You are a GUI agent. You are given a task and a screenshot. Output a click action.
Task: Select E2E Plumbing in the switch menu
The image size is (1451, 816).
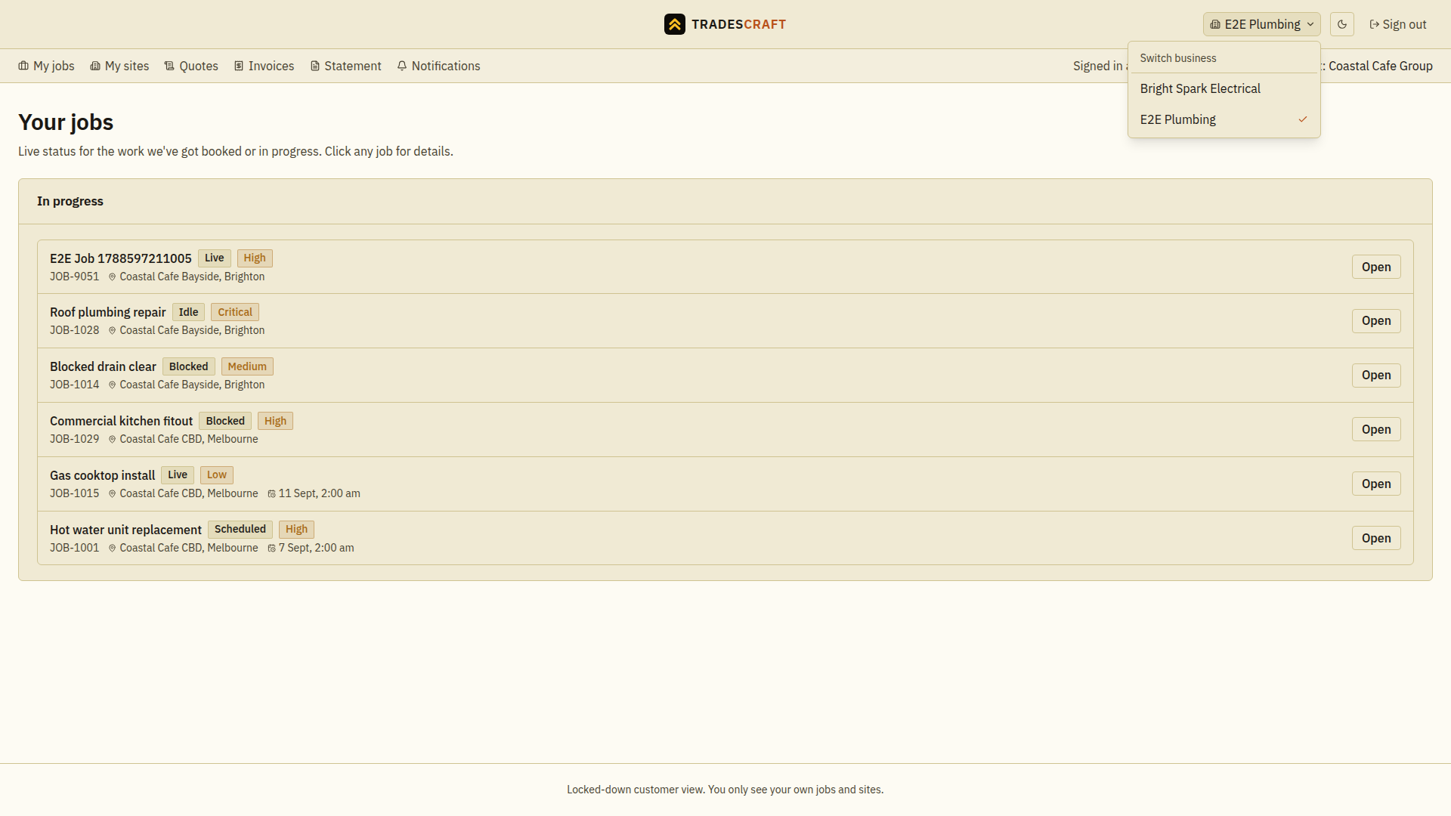(x=1224, y=119)
